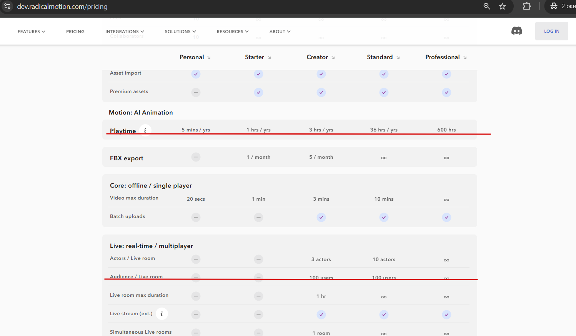Viewport: 576px width, 336px height.
Task: Jump to the Standard plan column header
Action: coord(383,57)
